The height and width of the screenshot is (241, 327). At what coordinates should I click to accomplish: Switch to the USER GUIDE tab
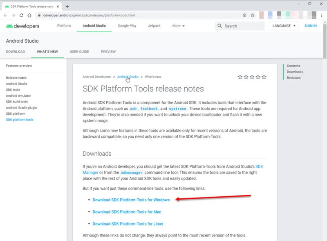coord(79,52)
